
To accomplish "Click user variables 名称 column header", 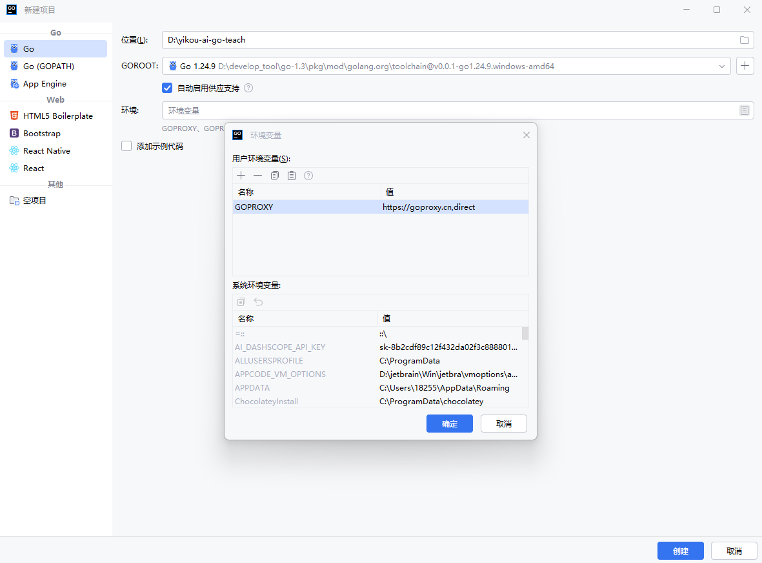I will [x=306, y=192].
